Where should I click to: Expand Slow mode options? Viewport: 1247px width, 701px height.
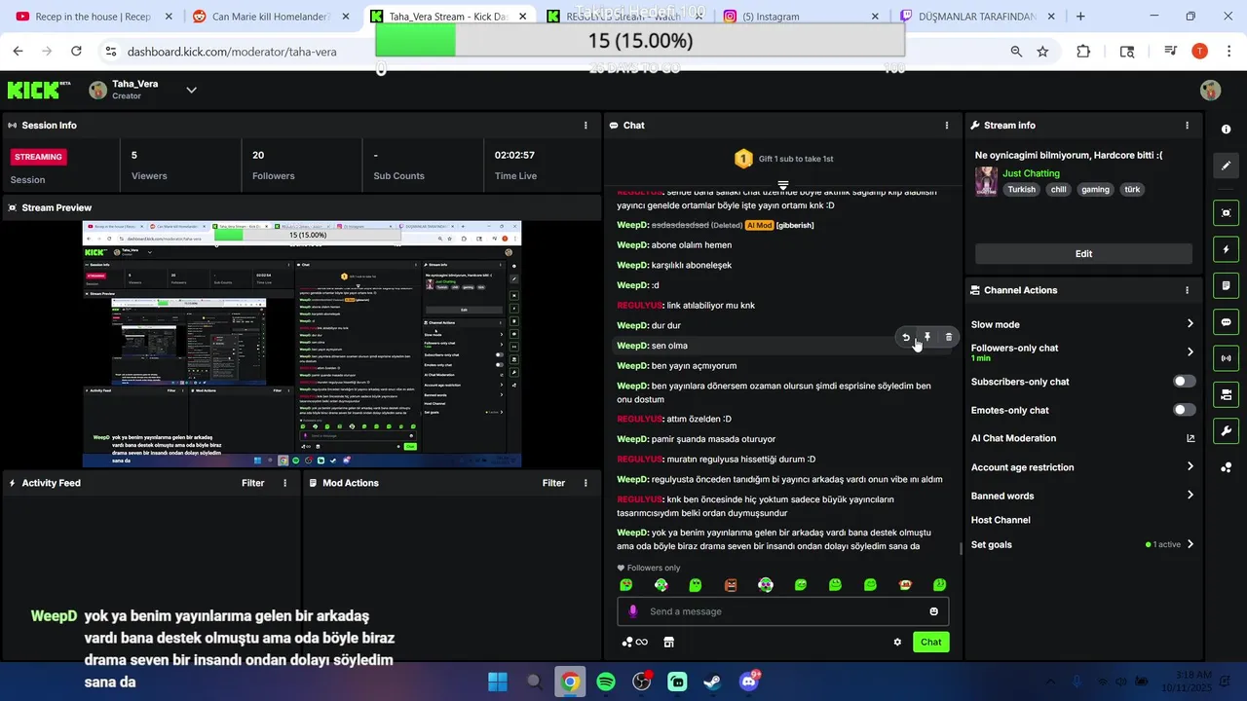coord(1190,324)
